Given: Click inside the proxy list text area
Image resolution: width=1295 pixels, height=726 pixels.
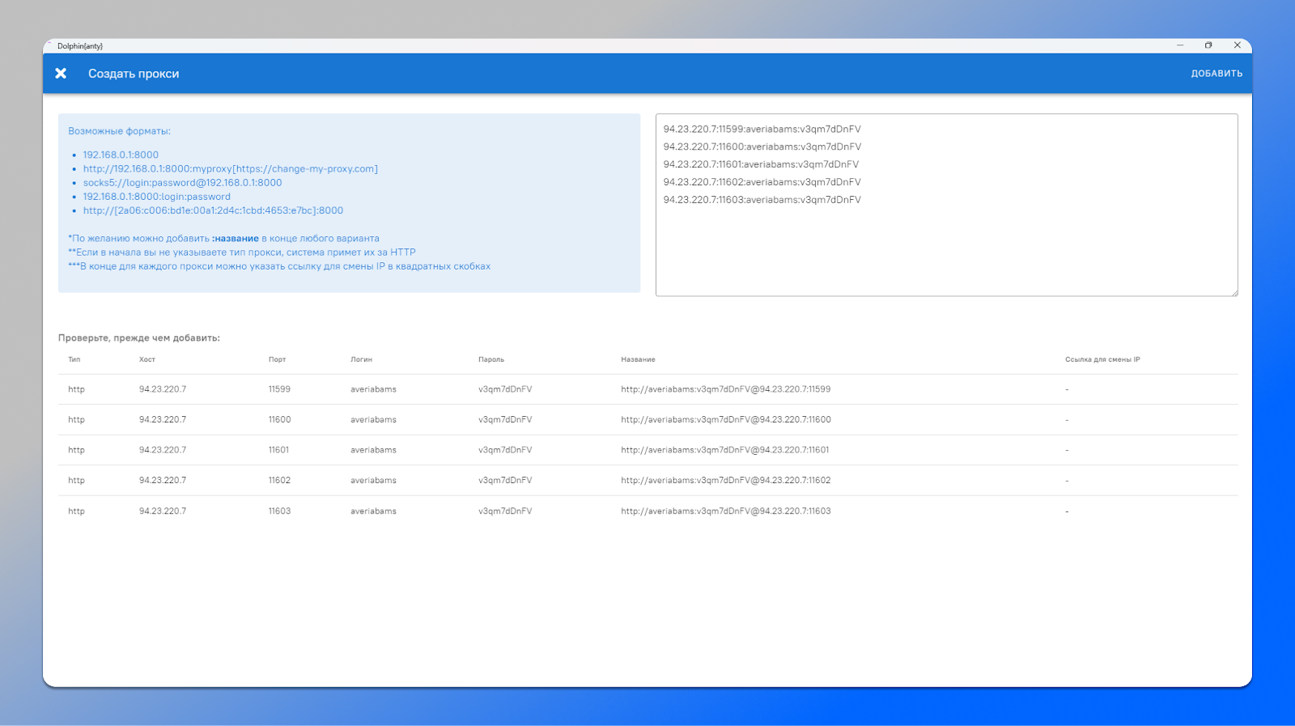Looking at the screenshot, I should [946, 205].
